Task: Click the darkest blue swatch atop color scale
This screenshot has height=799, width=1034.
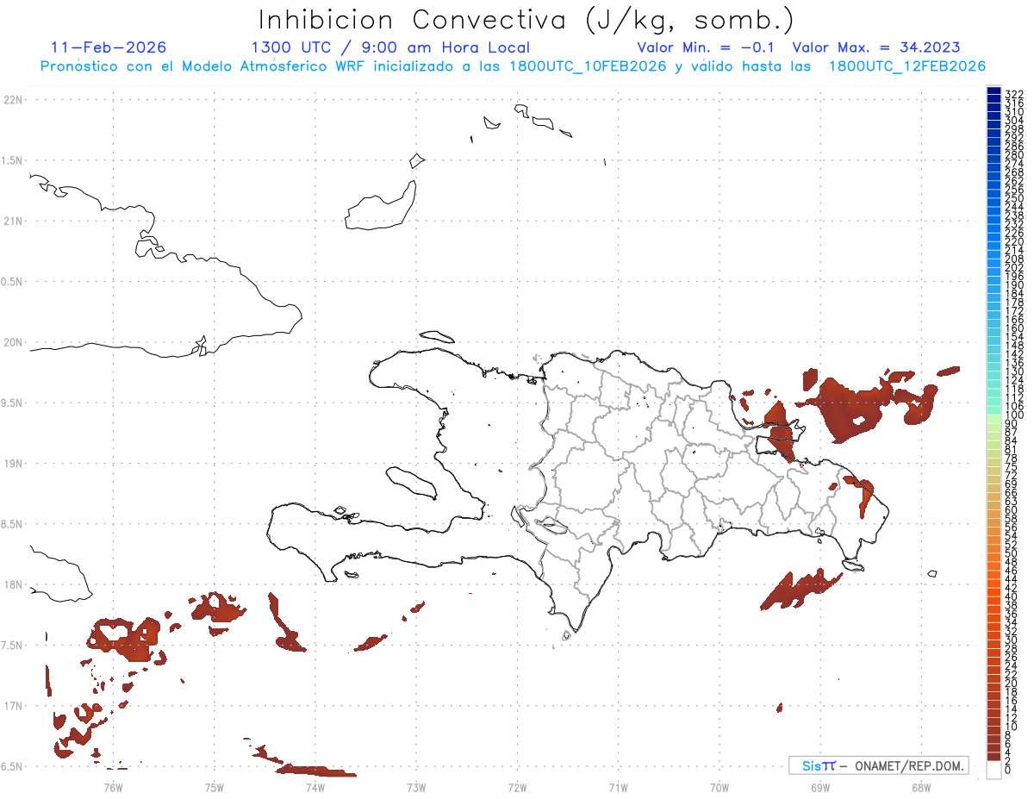Action: 994,91
